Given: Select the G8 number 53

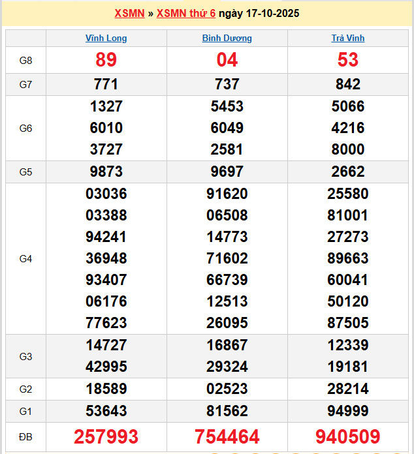Looking at the screenshot, I should pyautogui.click(x=348, y=60).
